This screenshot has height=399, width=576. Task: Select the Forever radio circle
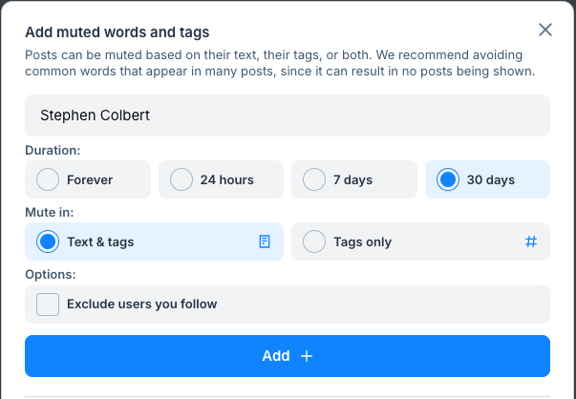48,179
